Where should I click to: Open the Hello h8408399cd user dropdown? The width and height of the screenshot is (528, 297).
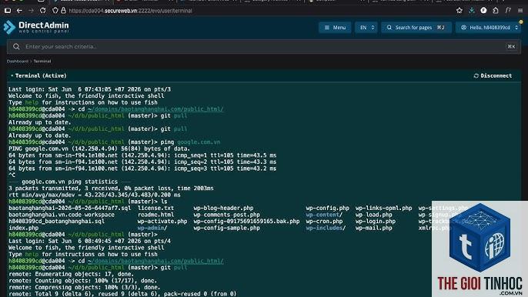(489, 28)
